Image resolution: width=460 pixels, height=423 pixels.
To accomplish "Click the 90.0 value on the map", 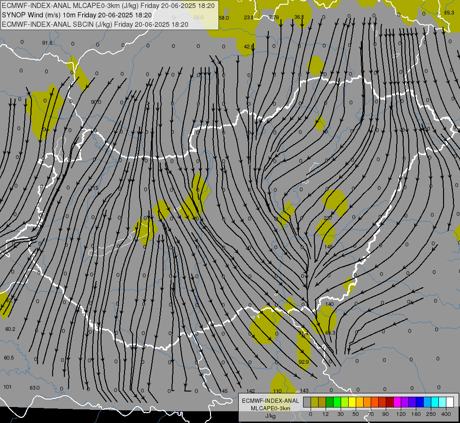I will [x=96, y=102].
